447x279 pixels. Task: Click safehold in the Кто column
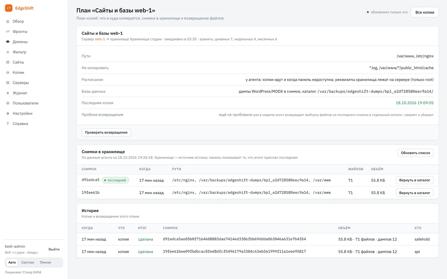click(x=422, y=239)
